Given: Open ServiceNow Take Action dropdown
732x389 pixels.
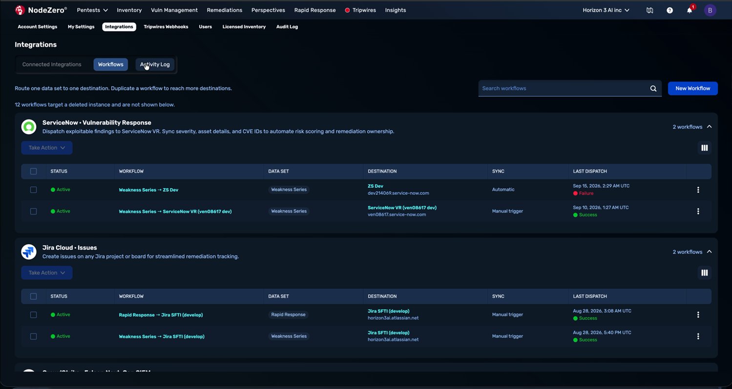Looking at the screenshot, I should (x=47, y=148).
